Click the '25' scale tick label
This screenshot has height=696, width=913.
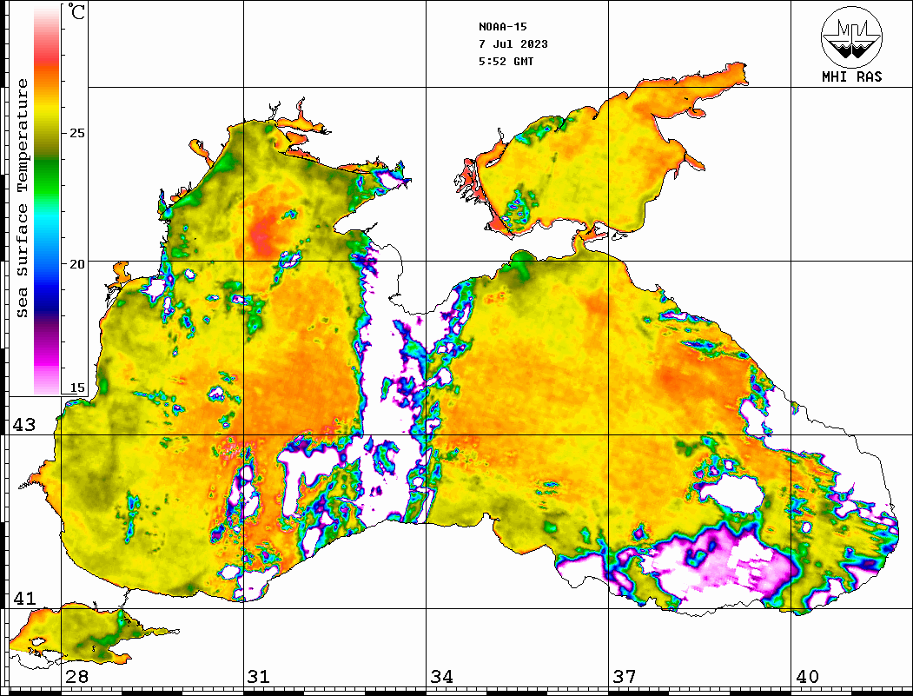pos(76,133)
